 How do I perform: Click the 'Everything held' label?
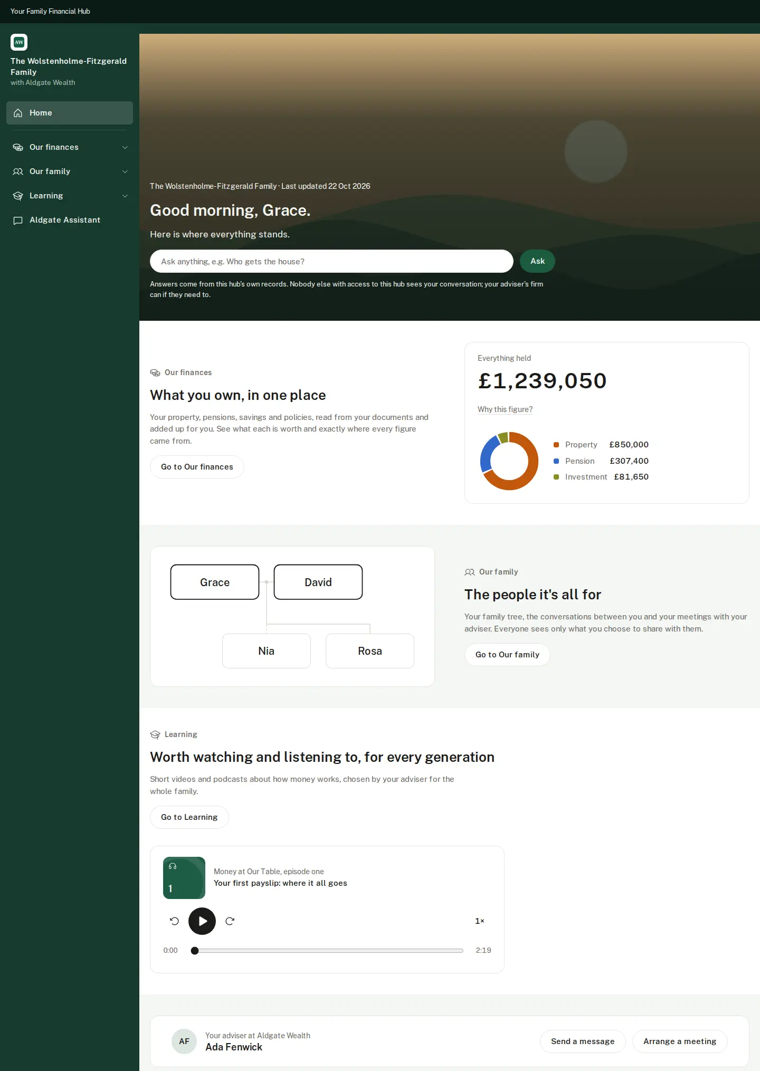pos(504,358)
